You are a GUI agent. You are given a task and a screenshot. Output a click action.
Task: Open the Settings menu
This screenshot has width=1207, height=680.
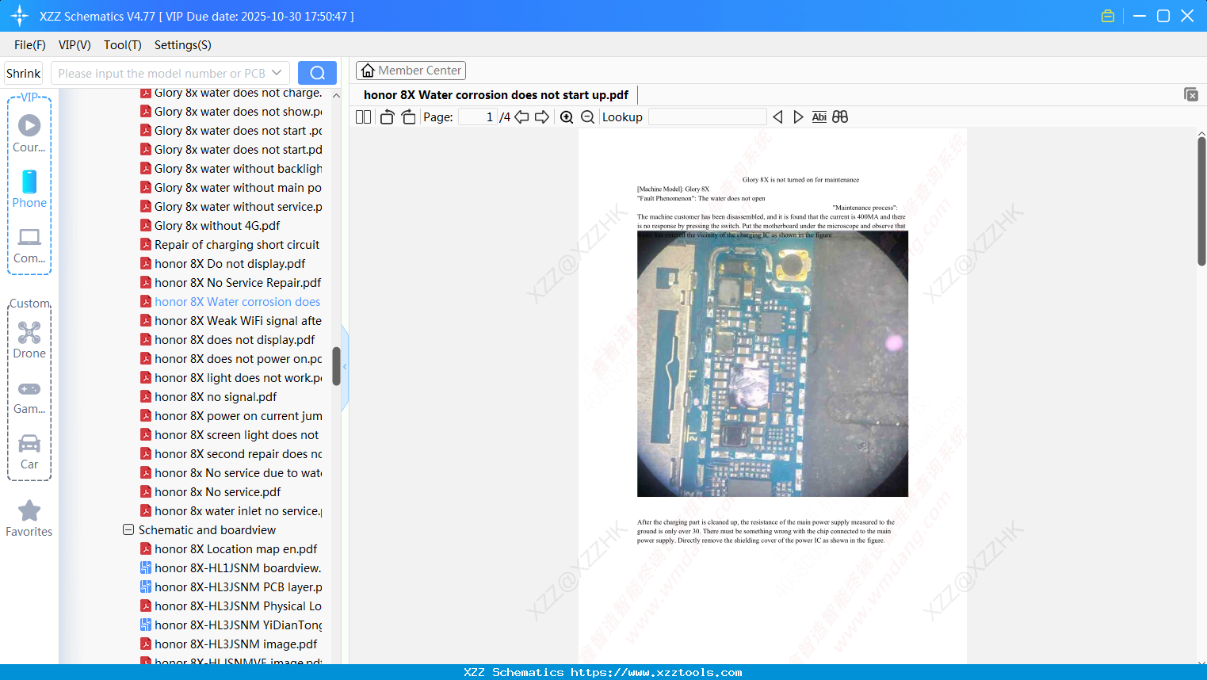pyautogui.click(x=183, y=45)
